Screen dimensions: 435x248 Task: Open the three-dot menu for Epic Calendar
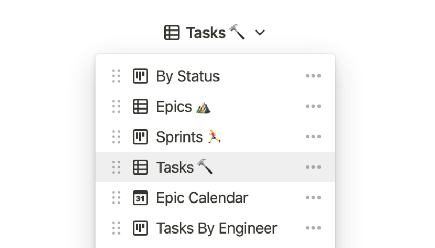point(313,198)
